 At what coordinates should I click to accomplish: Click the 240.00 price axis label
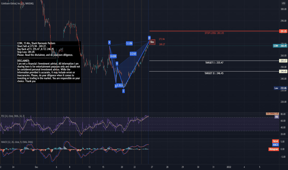point(283,79)
